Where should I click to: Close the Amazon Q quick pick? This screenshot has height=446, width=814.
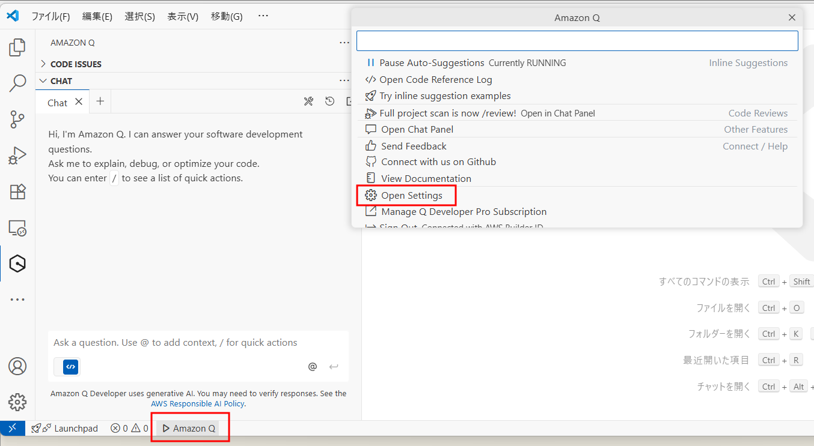792,17
